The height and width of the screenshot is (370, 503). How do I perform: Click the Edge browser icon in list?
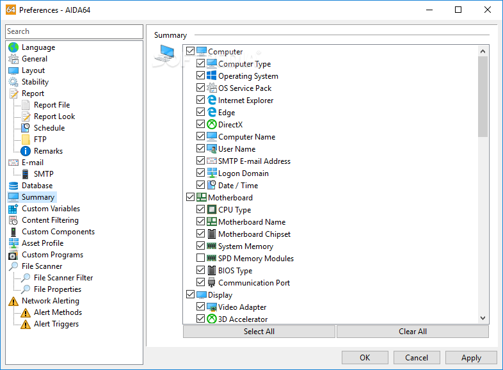tap(211, 112)
